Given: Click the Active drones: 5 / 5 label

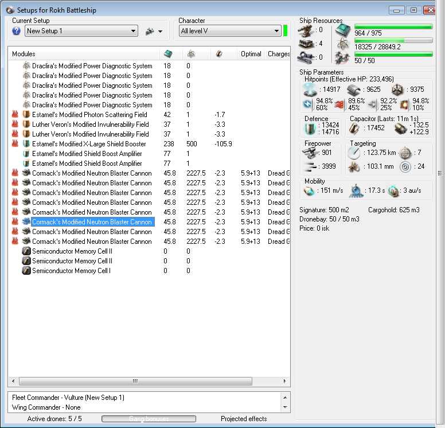Looking at the screenshot, I should [x=54, y=419].
